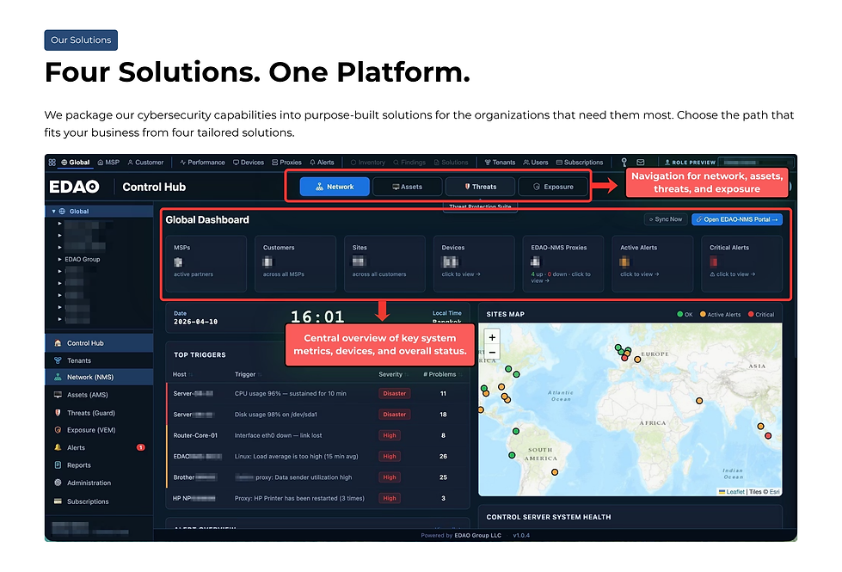Sort Top Triggers by Severity column

(393, 374)
